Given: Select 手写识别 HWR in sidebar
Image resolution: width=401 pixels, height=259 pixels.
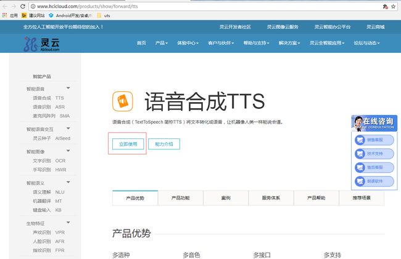Looking at the screenshot, I should click(49, 170).
